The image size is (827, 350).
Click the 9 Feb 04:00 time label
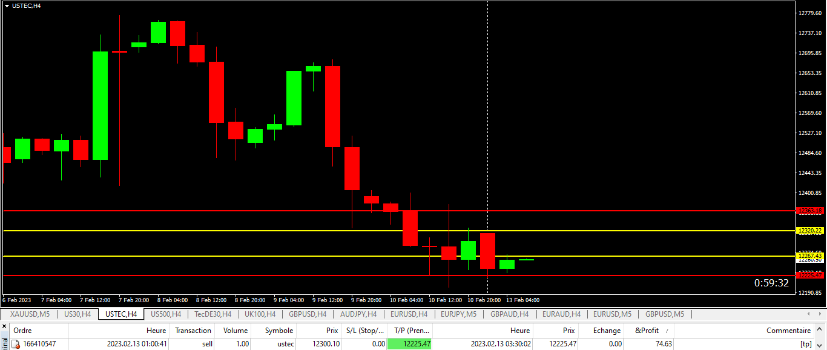coord(288,300)
